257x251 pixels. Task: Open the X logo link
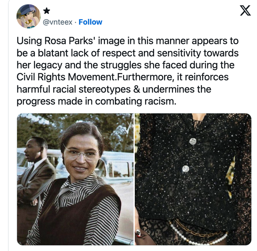pos(245,11)
